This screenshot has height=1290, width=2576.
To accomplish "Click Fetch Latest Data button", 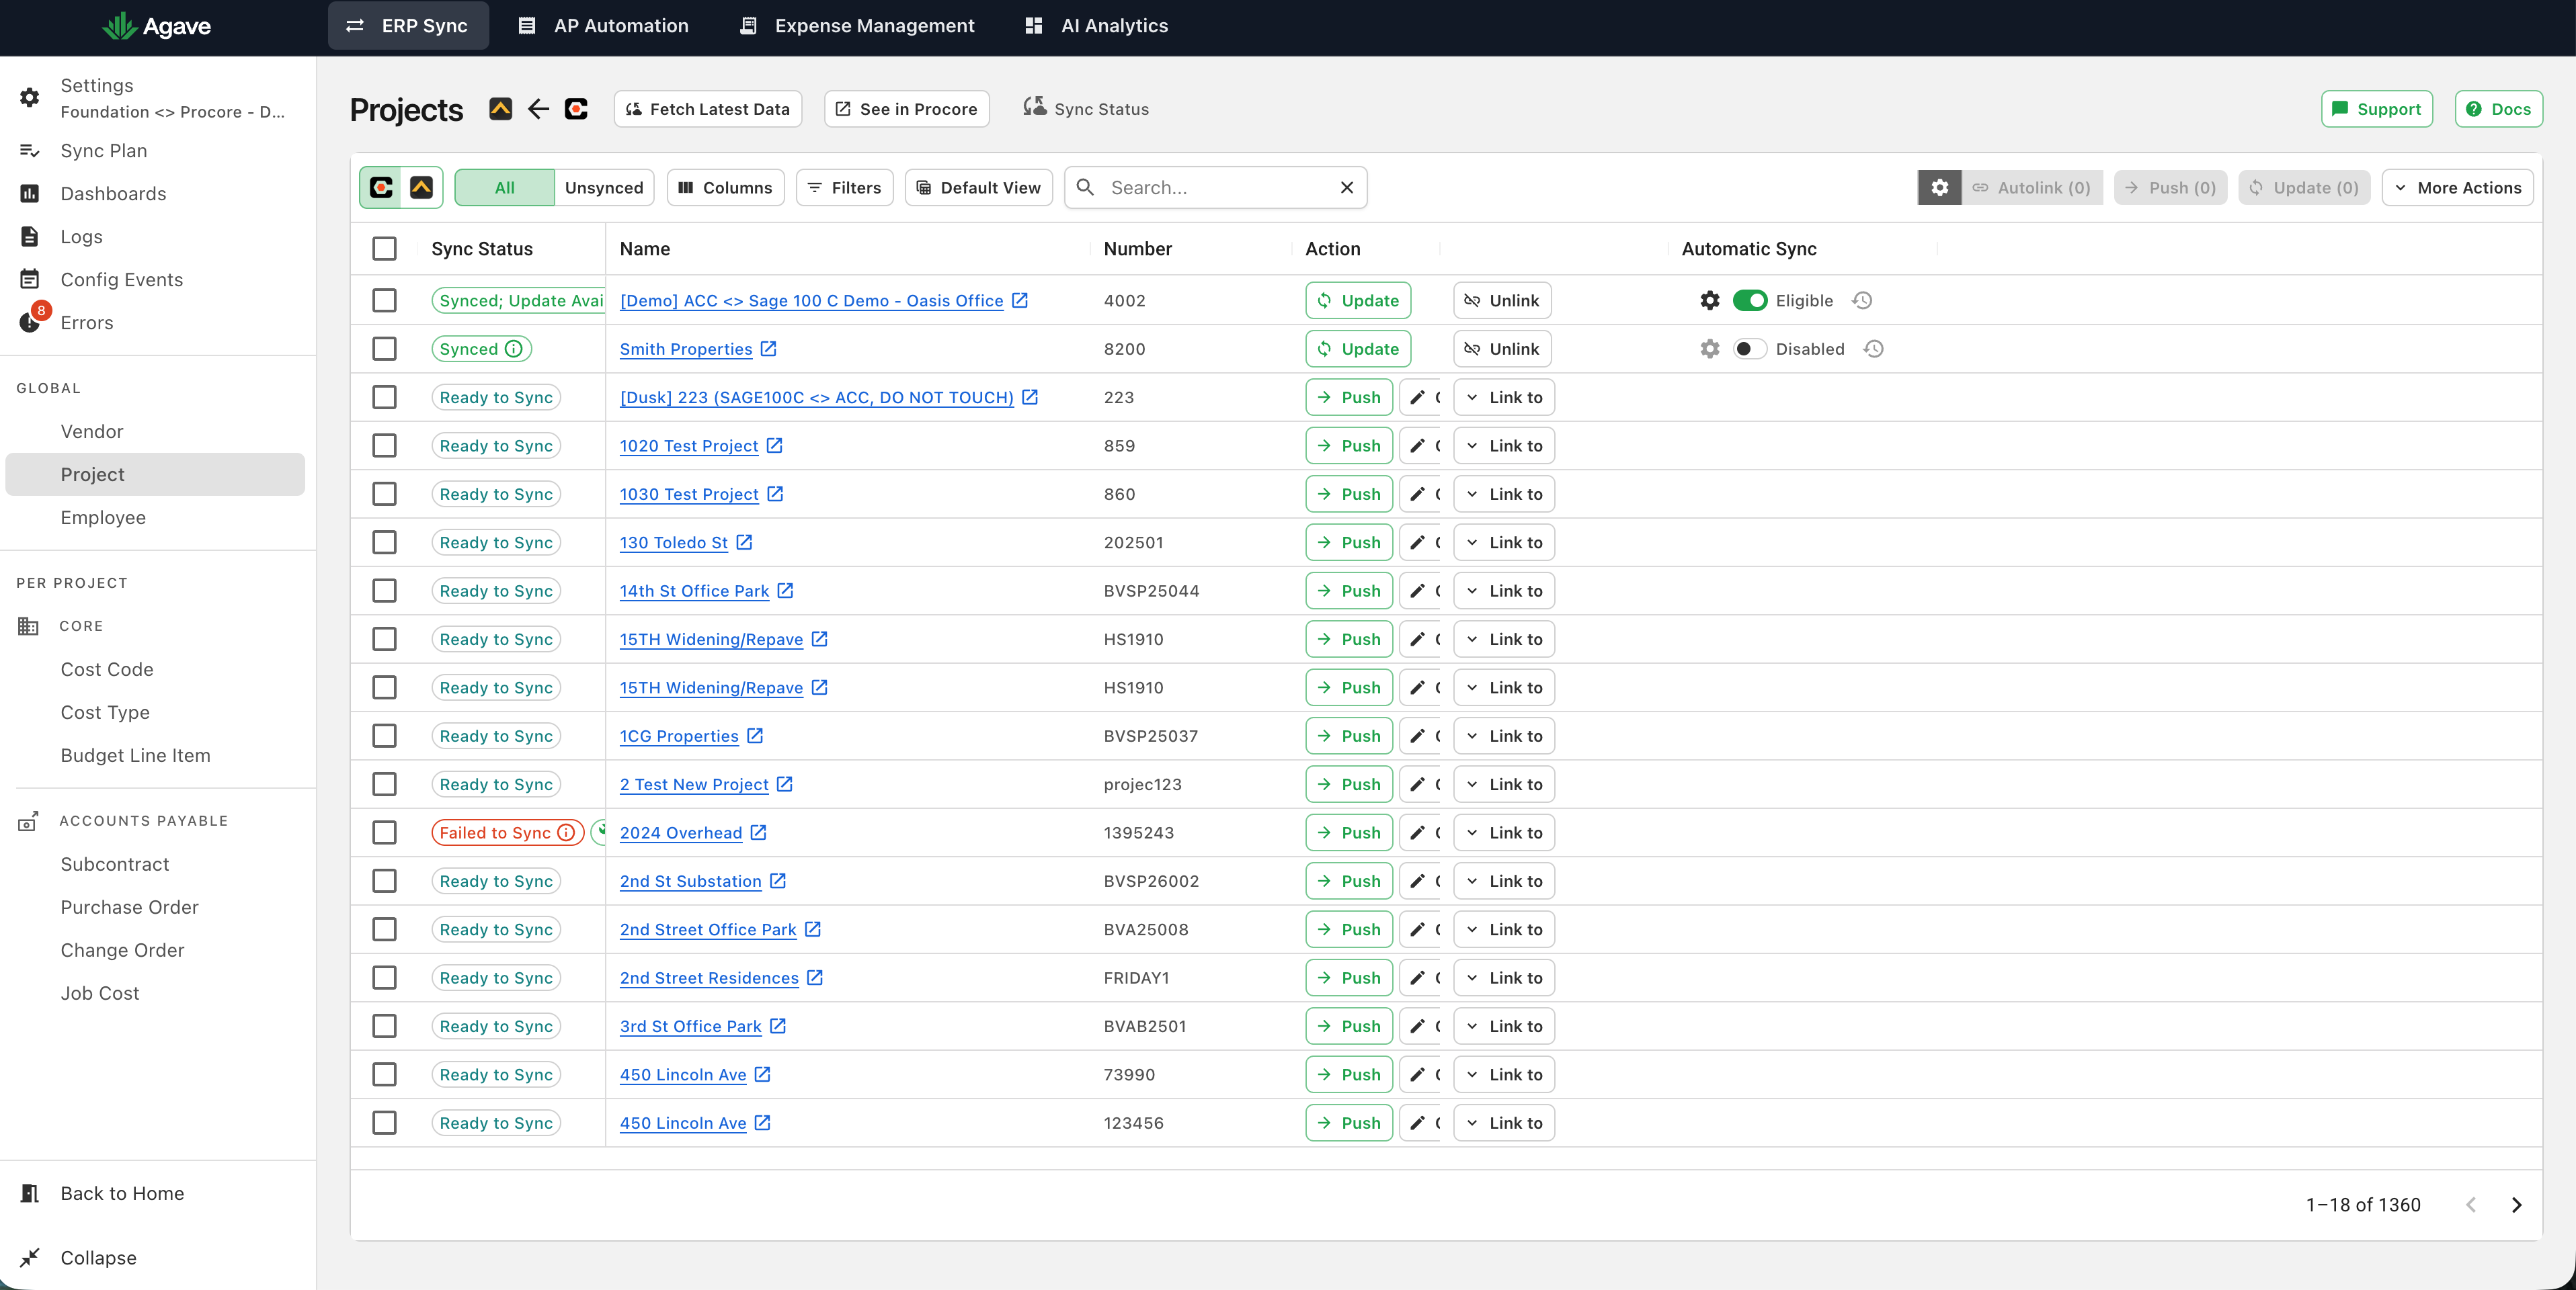I will (x=708, y=109).
